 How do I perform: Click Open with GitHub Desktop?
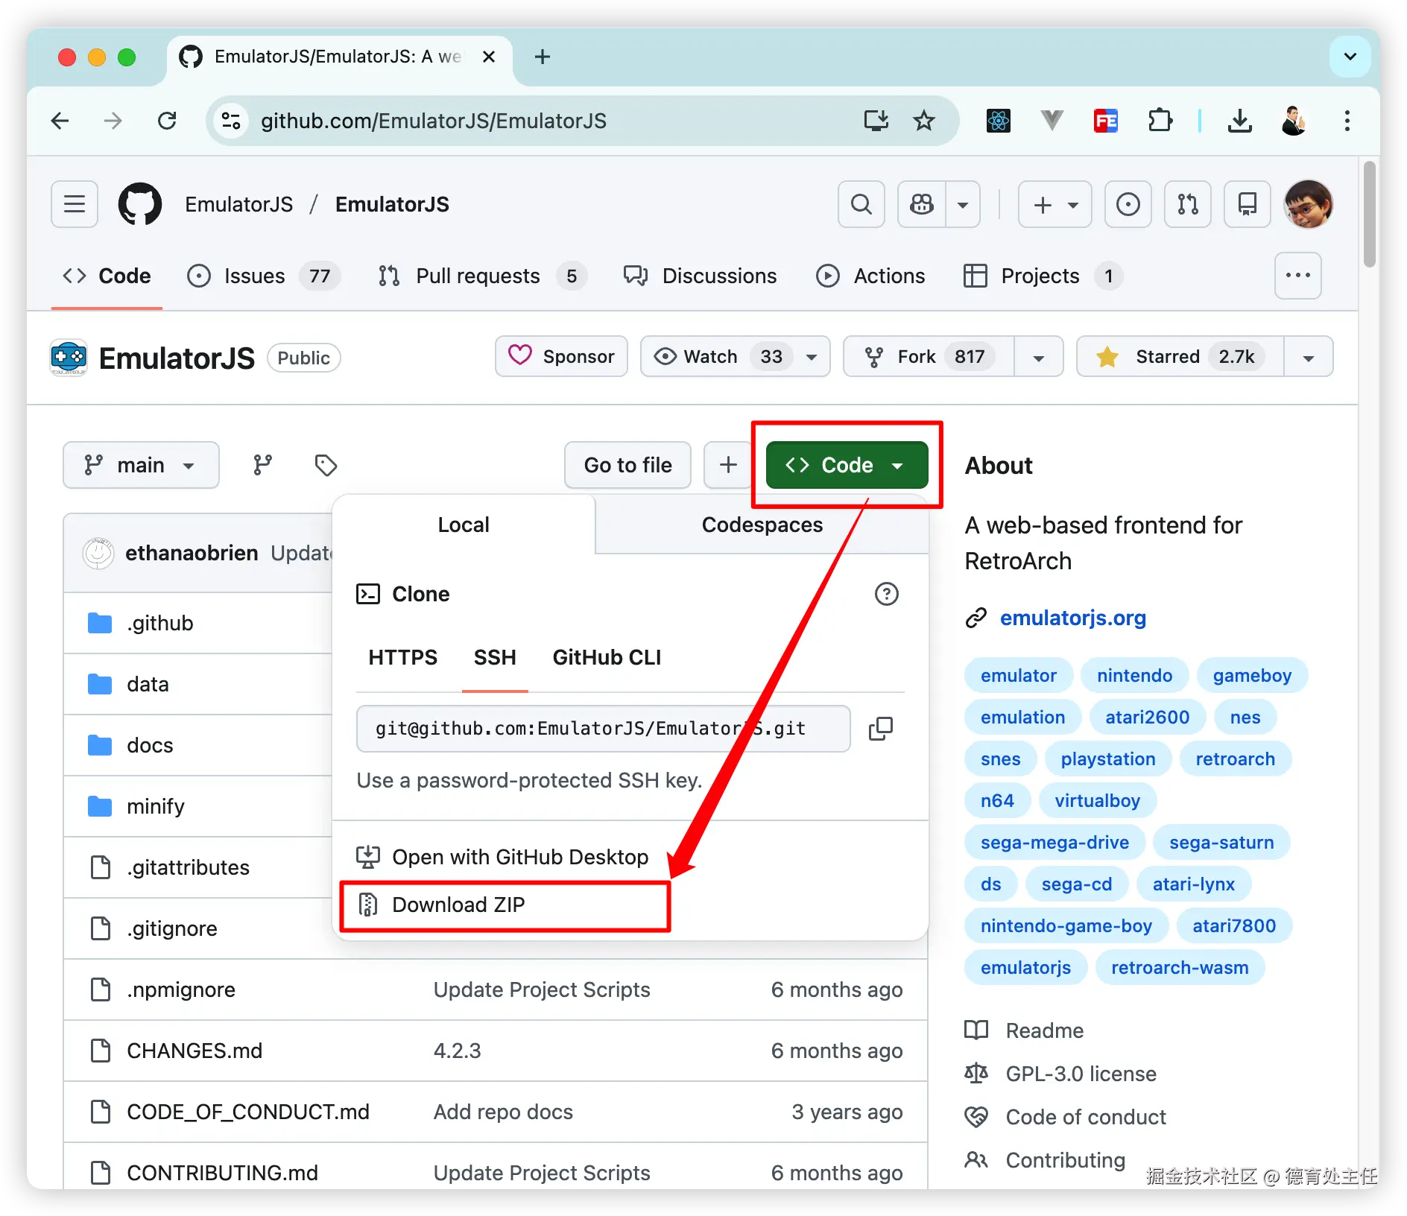(x=502, y=857)
